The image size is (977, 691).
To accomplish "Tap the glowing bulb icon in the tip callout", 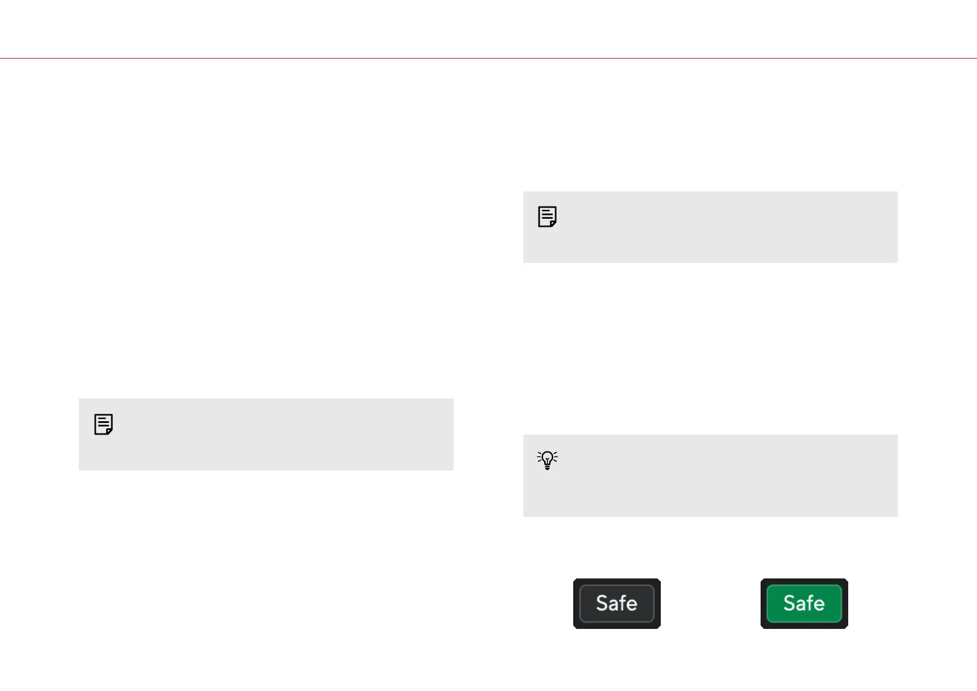I will [547, 460].
